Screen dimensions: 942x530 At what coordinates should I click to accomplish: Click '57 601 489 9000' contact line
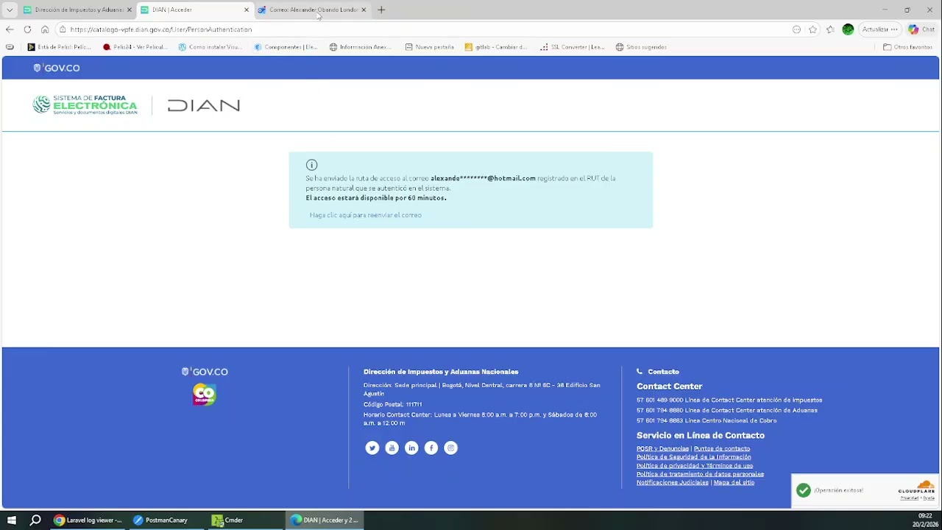729,400
